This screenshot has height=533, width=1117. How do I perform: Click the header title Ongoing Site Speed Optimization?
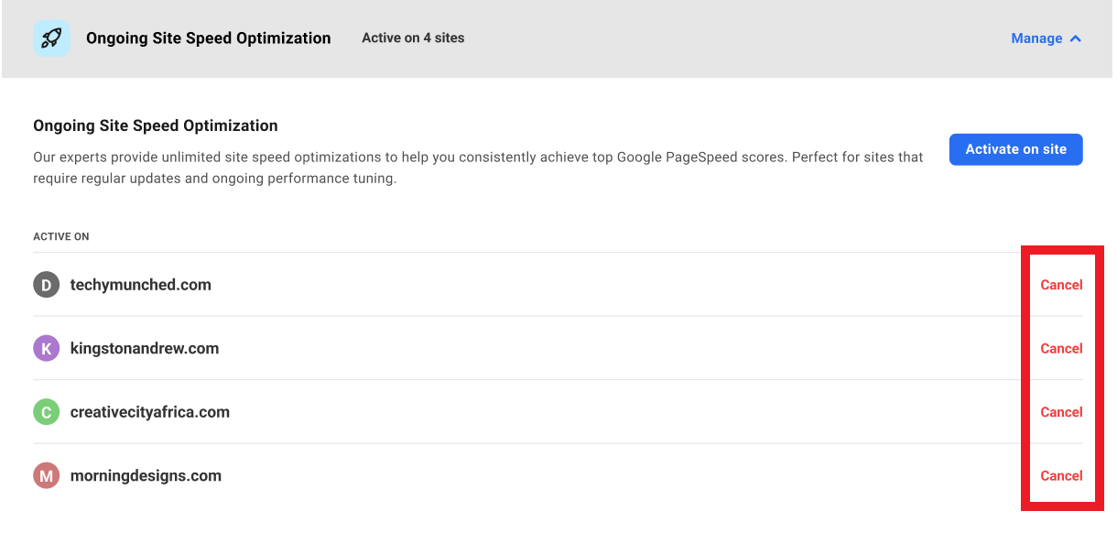[x=209, y=38]
